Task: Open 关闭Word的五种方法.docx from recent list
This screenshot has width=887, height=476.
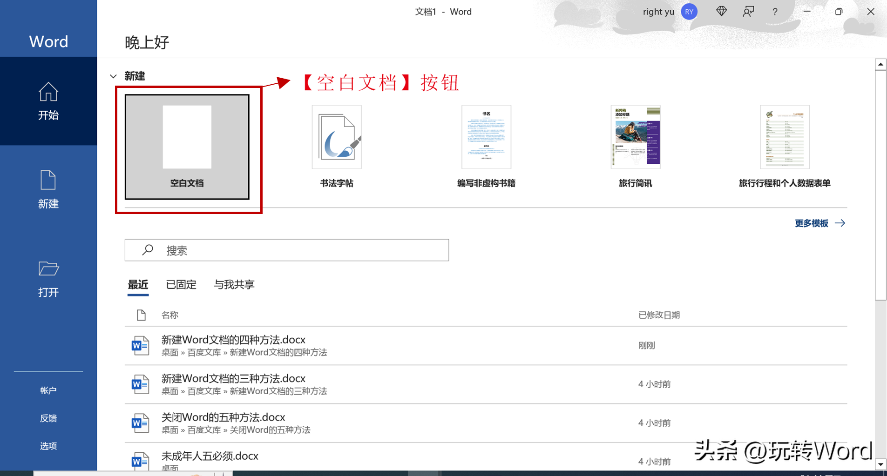Action: [x=486, y=423]
